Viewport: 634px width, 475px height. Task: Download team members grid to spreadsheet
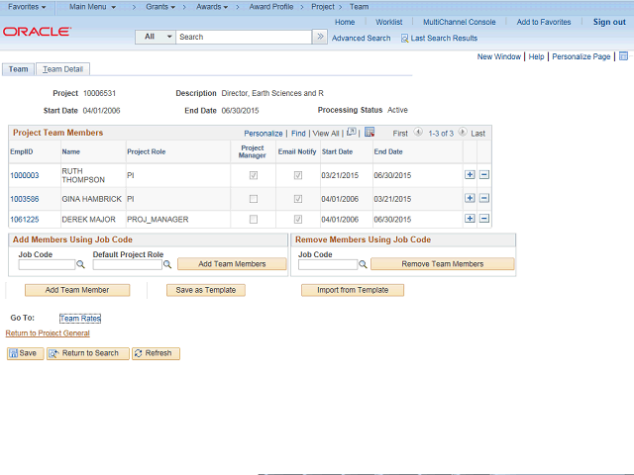[x=370, y=132]
